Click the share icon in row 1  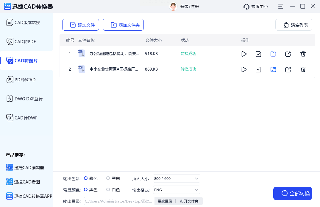click(288, 54)
